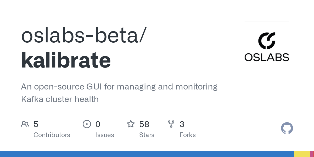Screen dimensions: 314x157
Task: Click the OSLabs logo symbol
Action: 267,41
